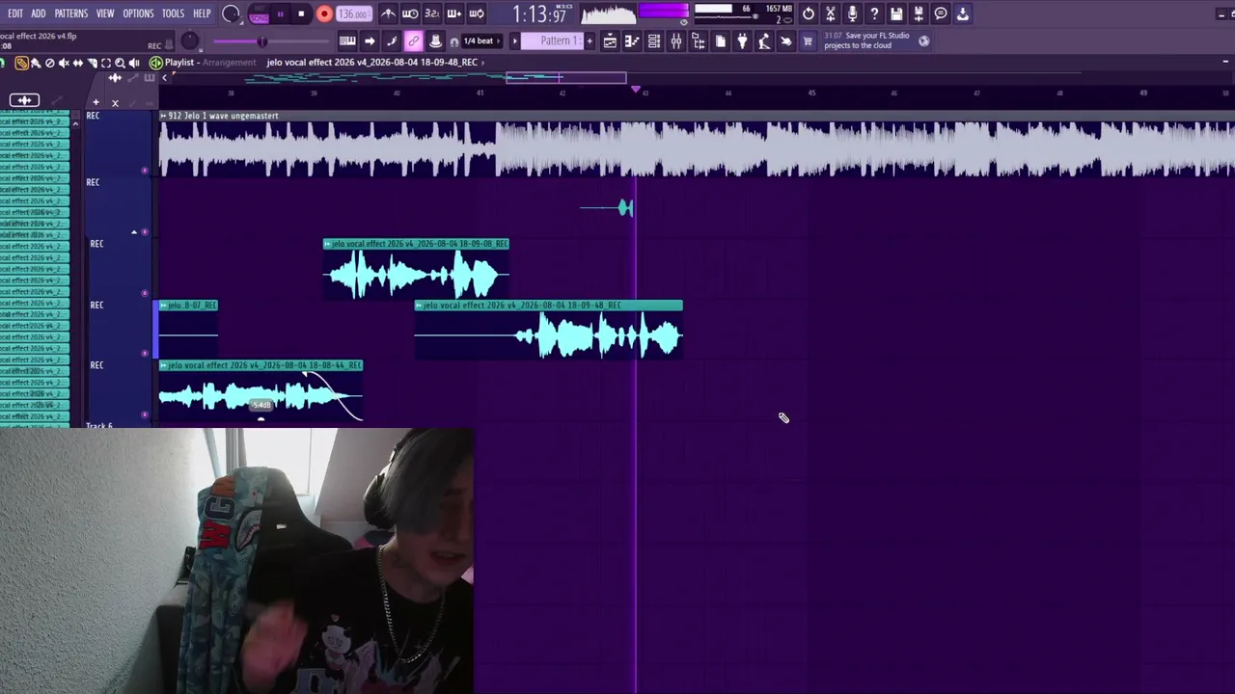Mute the track holding 912 Jelo 1 wave
Image resolution: width=1235 pixels, height=694 pixels.
point(145,171)
